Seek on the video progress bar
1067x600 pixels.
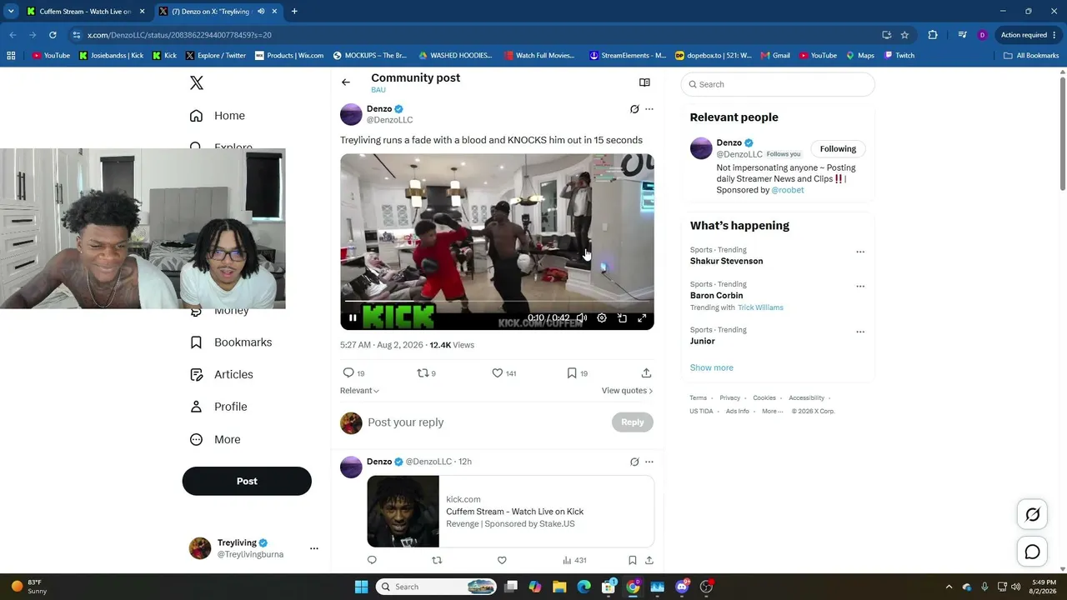497,301
